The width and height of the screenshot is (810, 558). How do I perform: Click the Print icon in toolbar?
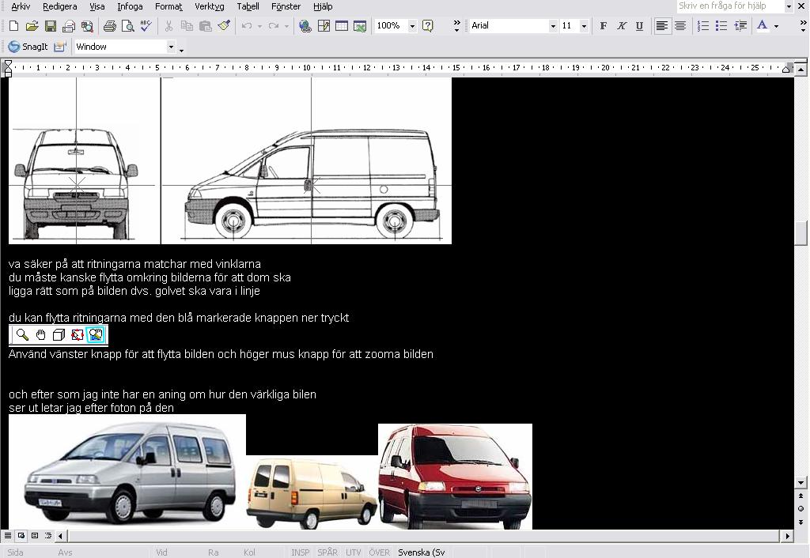click(110, 26)
